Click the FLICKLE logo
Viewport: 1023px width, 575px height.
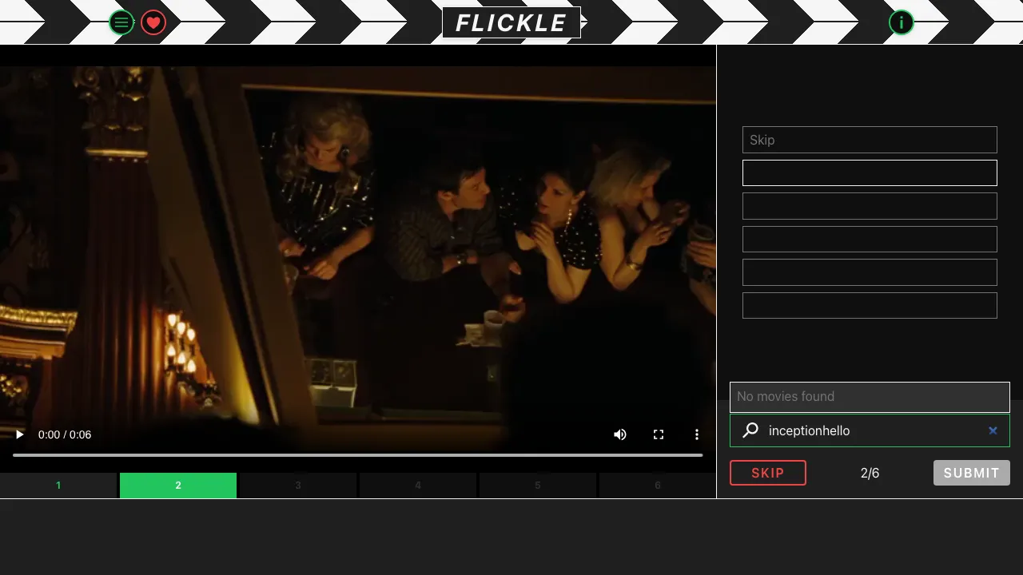[511, 22]
